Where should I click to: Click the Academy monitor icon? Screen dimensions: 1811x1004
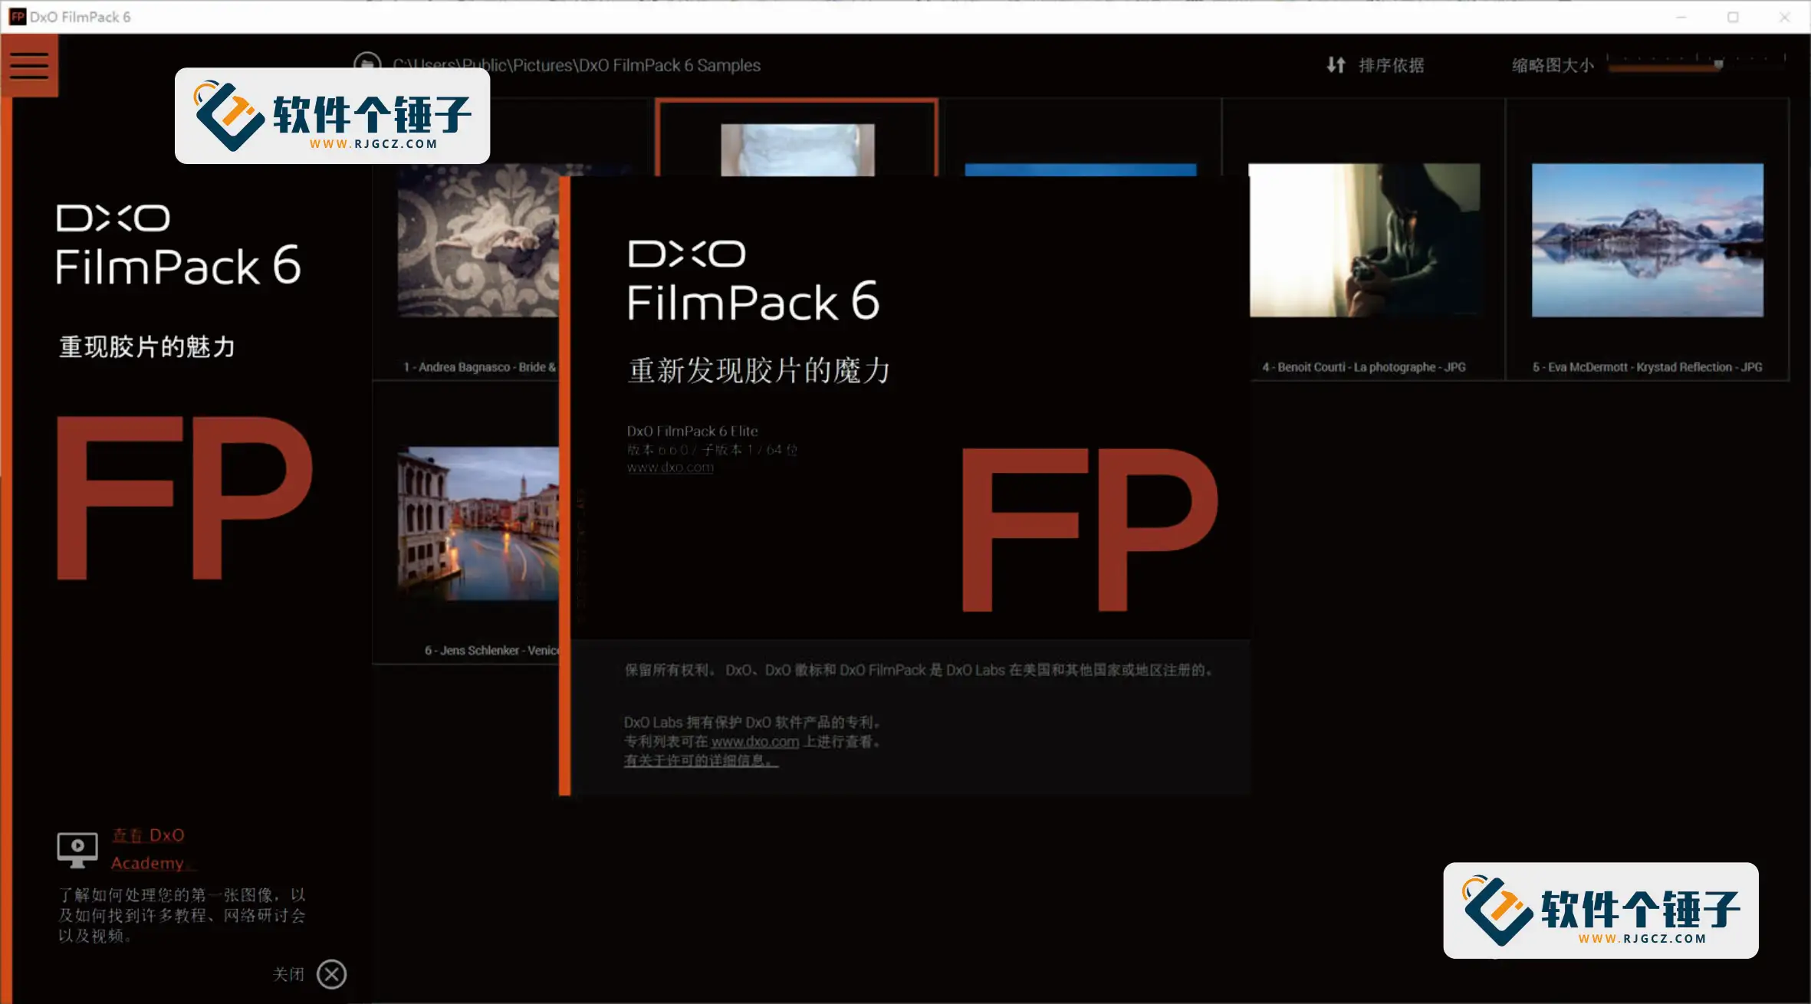(x=77, y=850)
